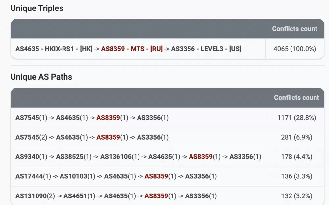The width and height of the screenshot is (329, 205).
Task: Open AS3356 - LEVEL3 - [US] entry
Action: [206, 49]
